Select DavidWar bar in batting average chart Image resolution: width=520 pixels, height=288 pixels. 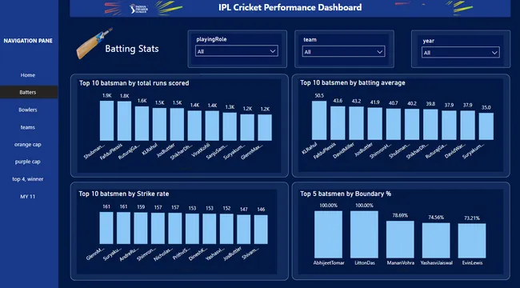468,126
